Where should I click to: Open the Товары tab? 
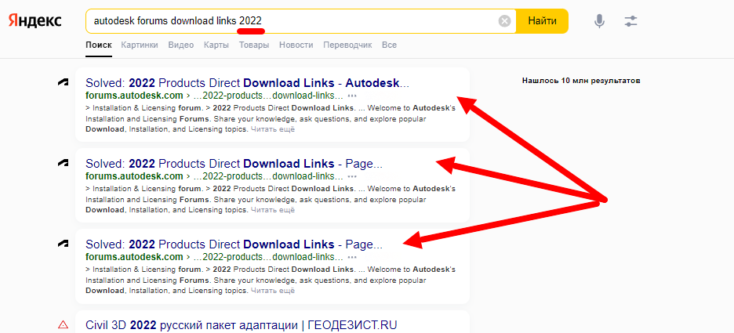pyautogui.click(x=254, y=45)
